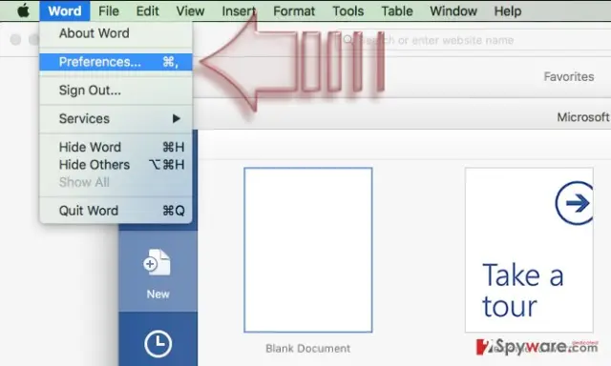Screen dimensions: 611x366
Task: Click the arrow icon on tour card
Action: pyautogui.click(x=575, y=203)
